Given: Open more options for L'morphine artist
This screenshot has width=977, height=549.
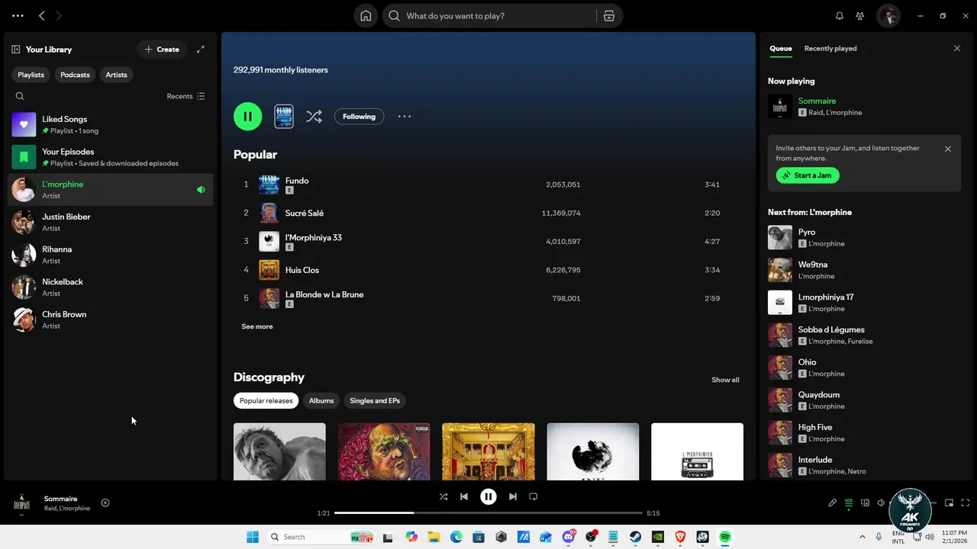Looking at the screenshot, I should tap(405, 117).
